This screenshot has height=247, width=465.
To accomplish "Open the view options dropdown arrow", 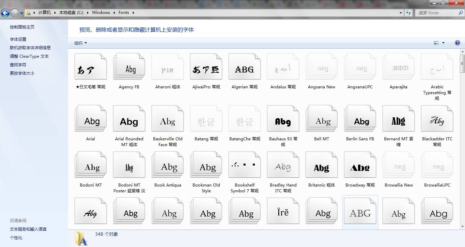I will 443,43.
